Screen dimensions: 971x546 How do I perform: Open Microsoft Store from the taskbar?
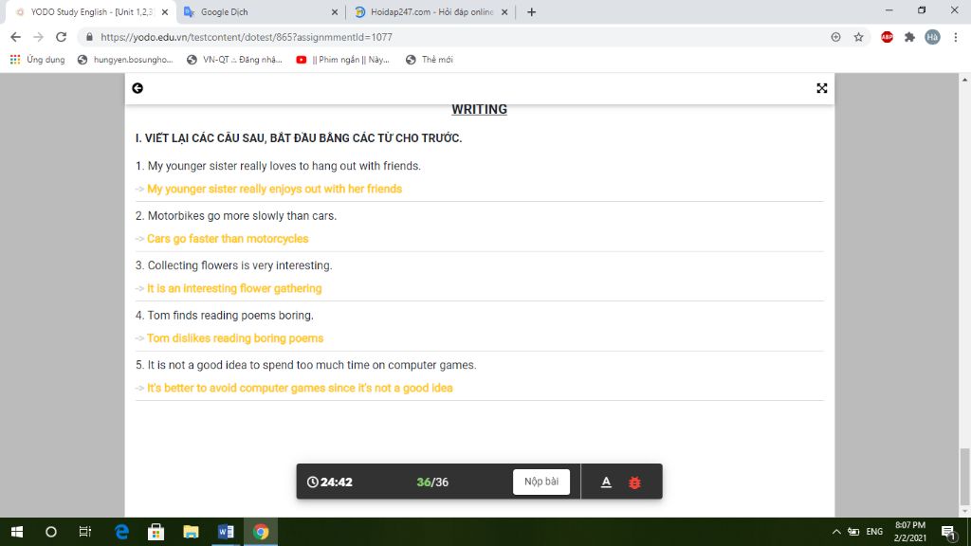156,532
